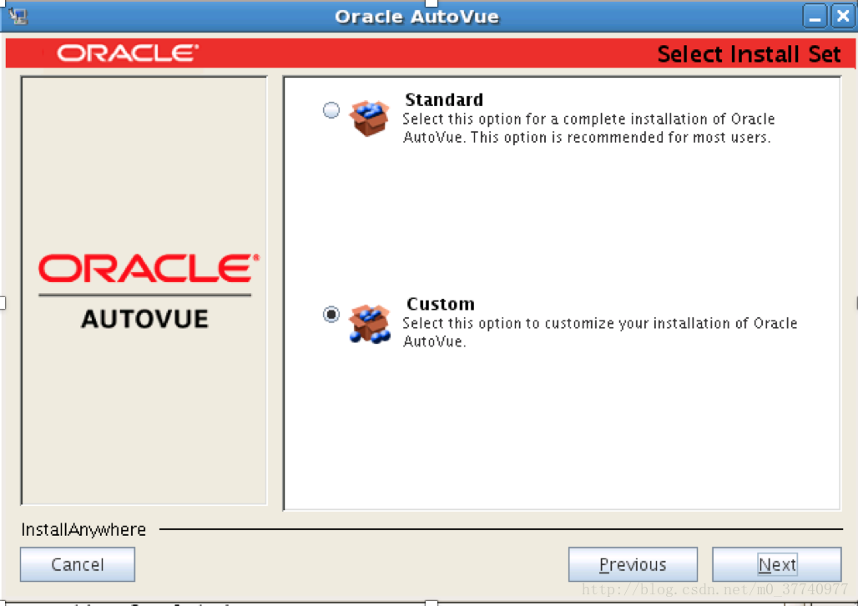Screen dimensions: 858x606
Task: Click the InstallAnywhere label
Action: point(83,529)
